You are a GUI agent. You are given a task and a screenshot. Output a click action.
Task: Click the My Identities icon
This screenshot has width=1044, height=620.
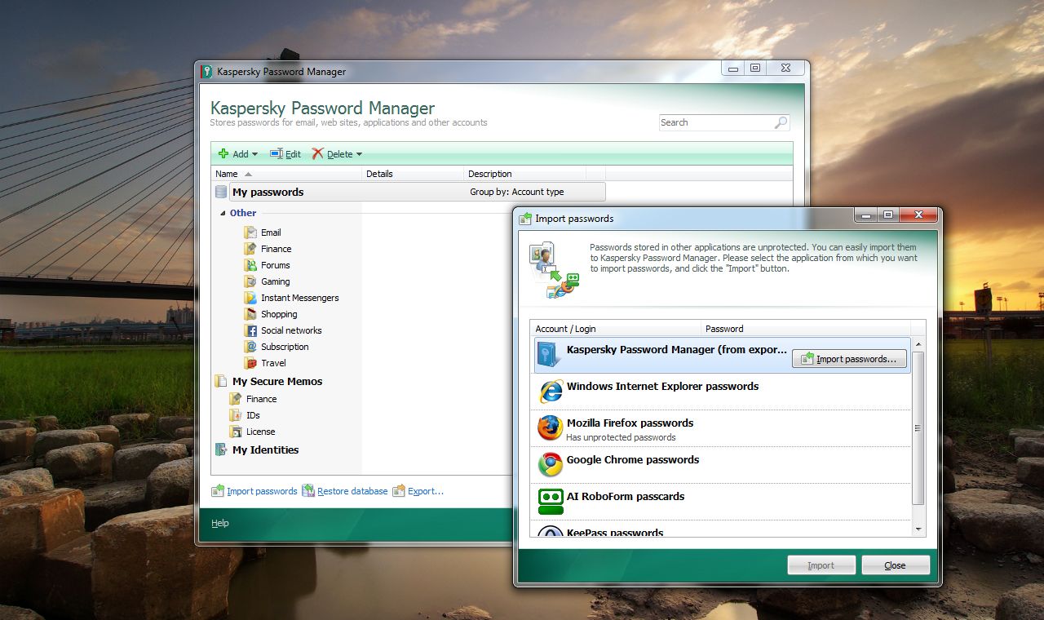[221, 449]
